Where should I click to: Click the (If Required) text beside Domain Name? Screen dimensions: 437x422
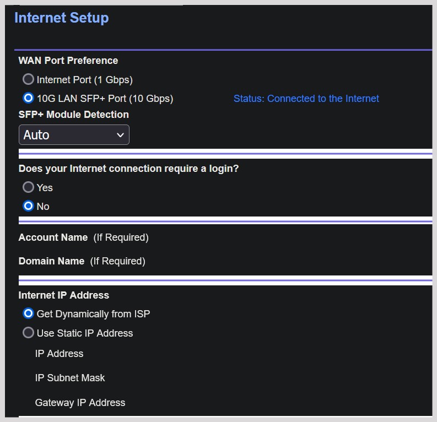click(117, 261)
